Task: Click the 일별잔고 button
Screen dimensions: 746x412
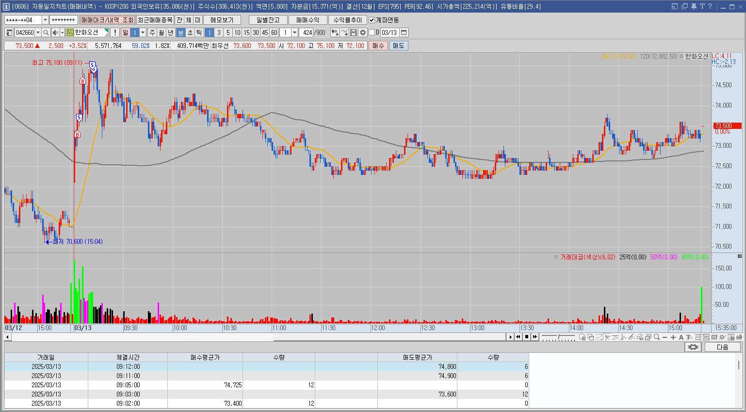Action: pyautogui.click(x=268, y=20)
